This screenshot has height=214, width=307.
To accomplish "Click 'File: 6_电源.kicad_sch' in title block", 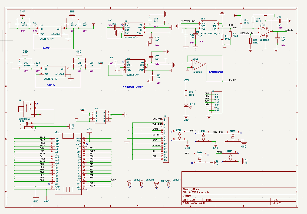I will [196, 192].
